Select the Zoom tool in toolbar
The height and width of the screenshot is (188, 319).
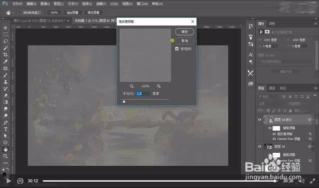[5, 156]
